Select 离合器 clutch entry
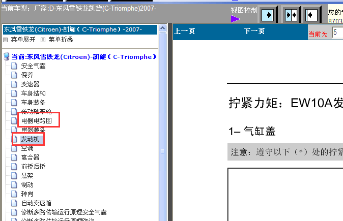The image size is (343, 221). tap(30, 157)
